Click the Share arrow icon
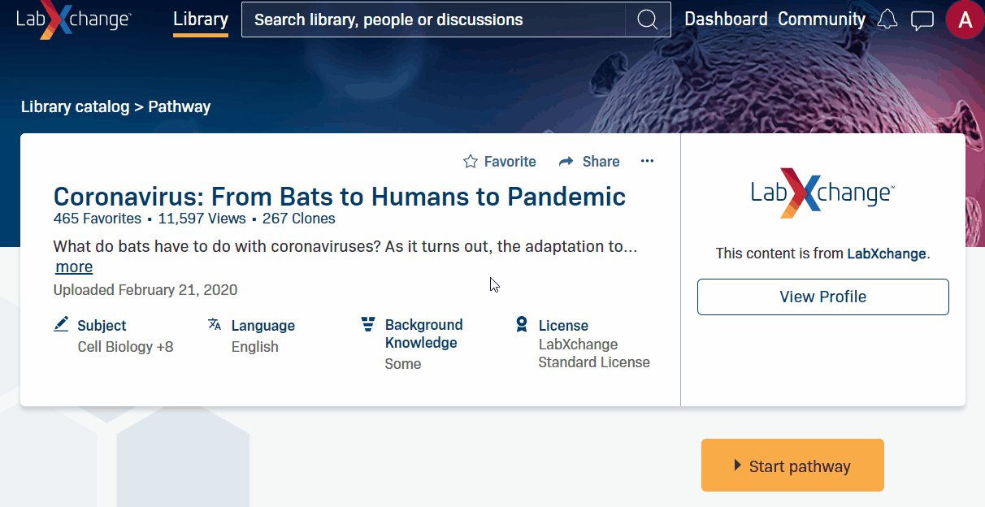 tap(566, 162)
